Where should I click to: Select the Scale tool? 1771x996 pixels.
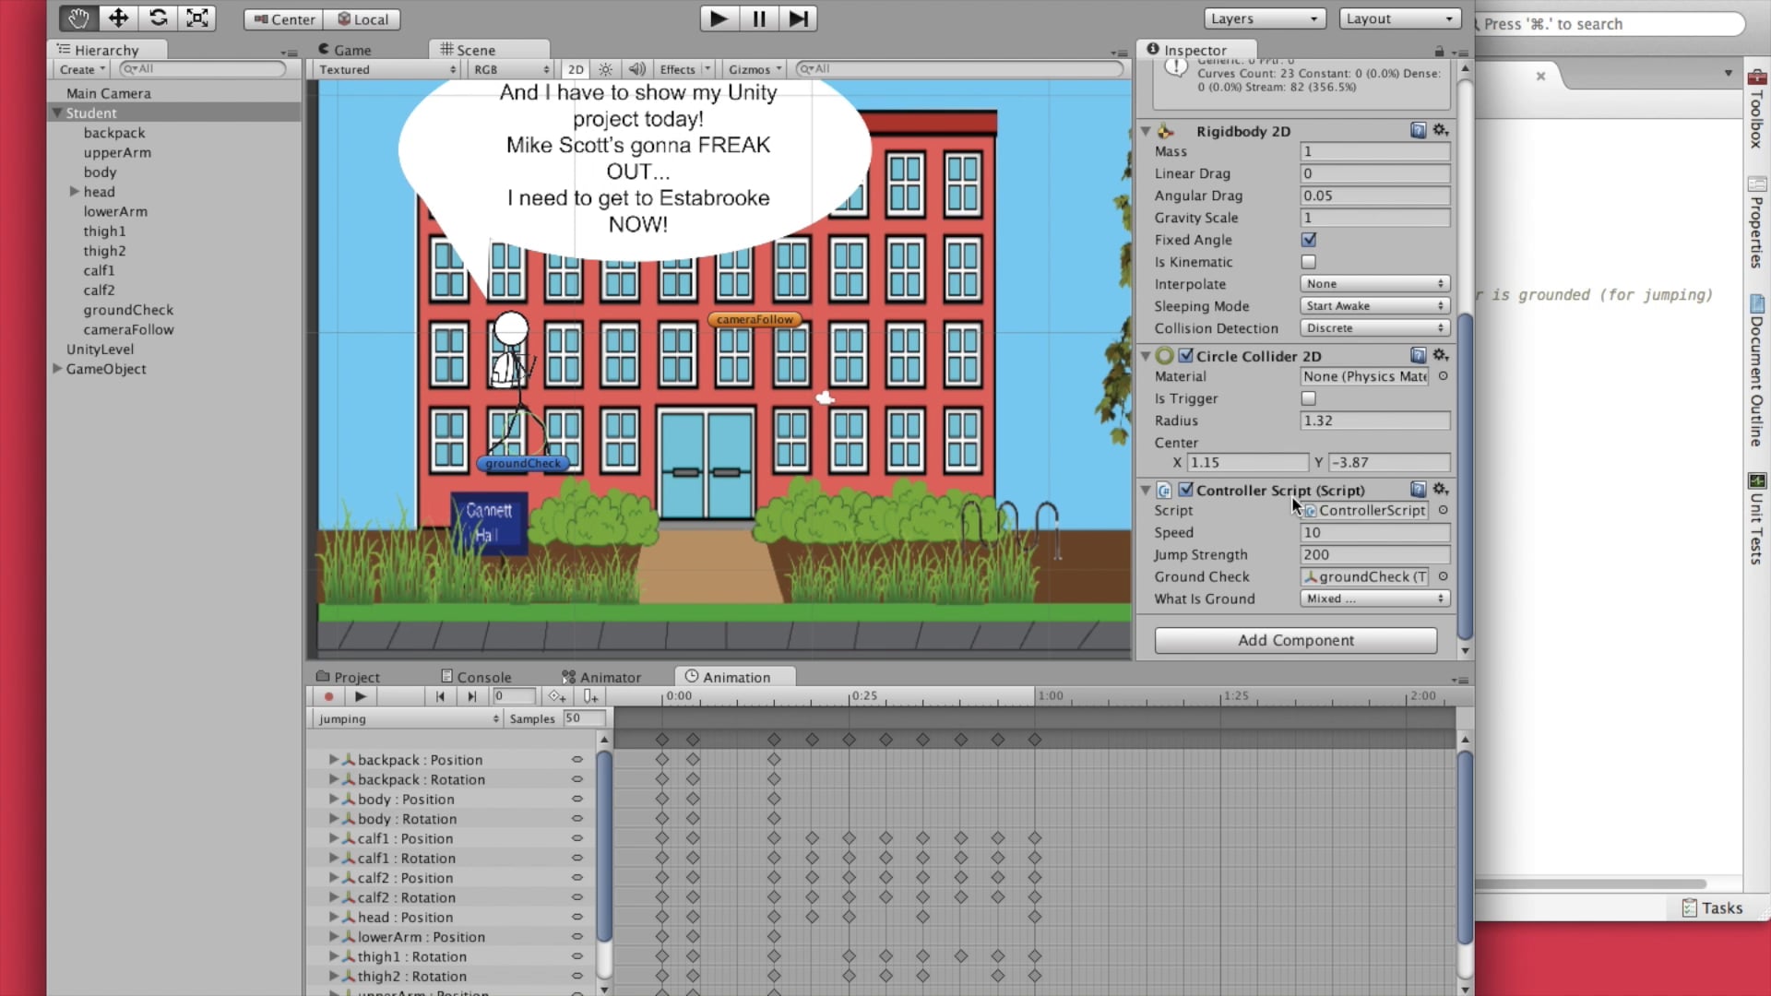point(197,18)
